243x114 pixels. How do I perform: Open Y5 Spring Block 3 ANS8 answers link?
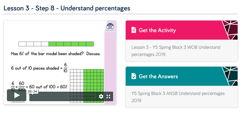[178, 97]
